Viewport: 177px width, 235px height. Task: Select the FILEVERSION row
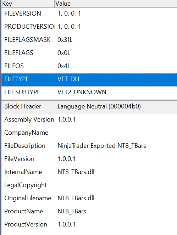click(x=89, y=13)
